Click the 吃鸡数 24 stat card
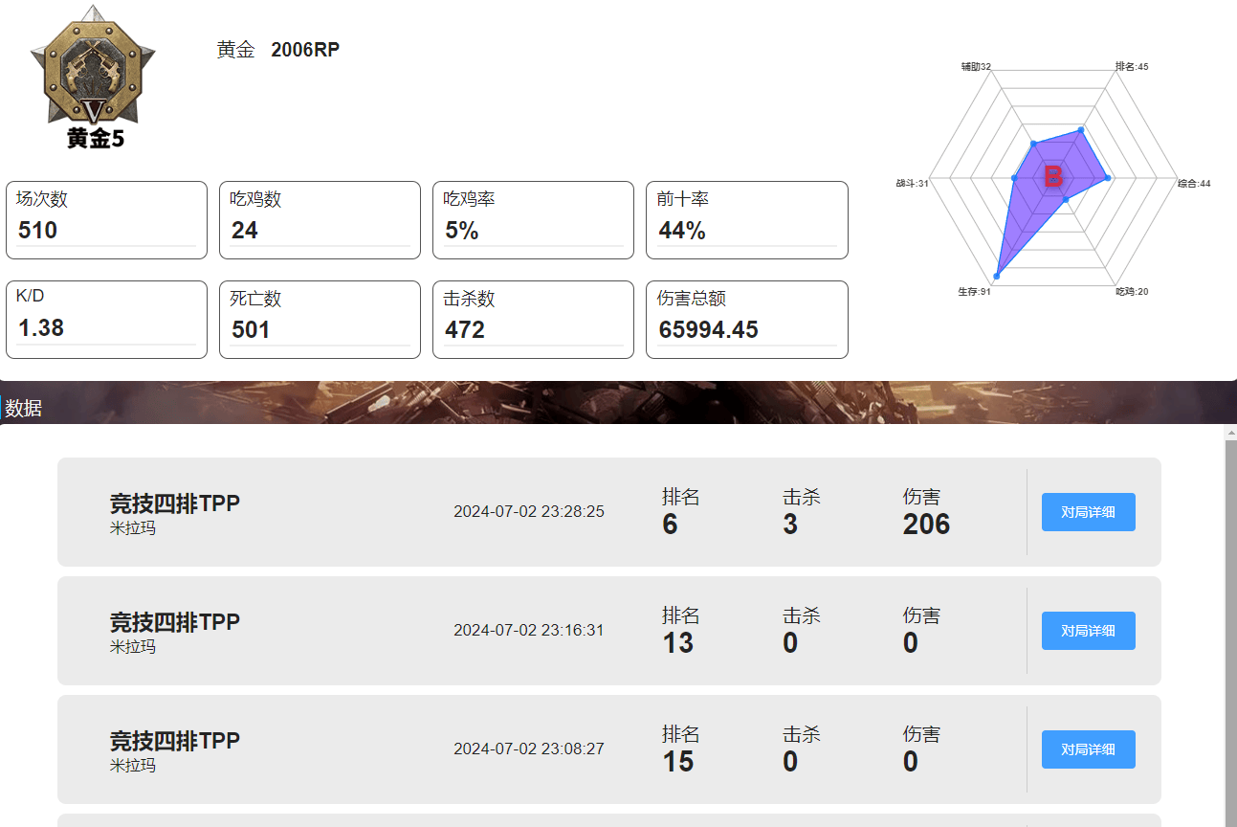This screenshot has width=1237, height=827. click(x=320, y=220)
